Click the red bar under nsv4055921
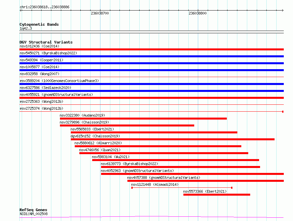 151,98
